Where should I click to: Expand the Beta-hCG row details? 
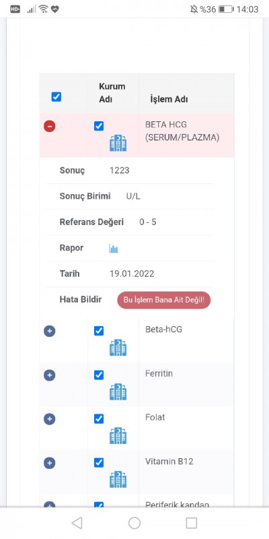49,331
